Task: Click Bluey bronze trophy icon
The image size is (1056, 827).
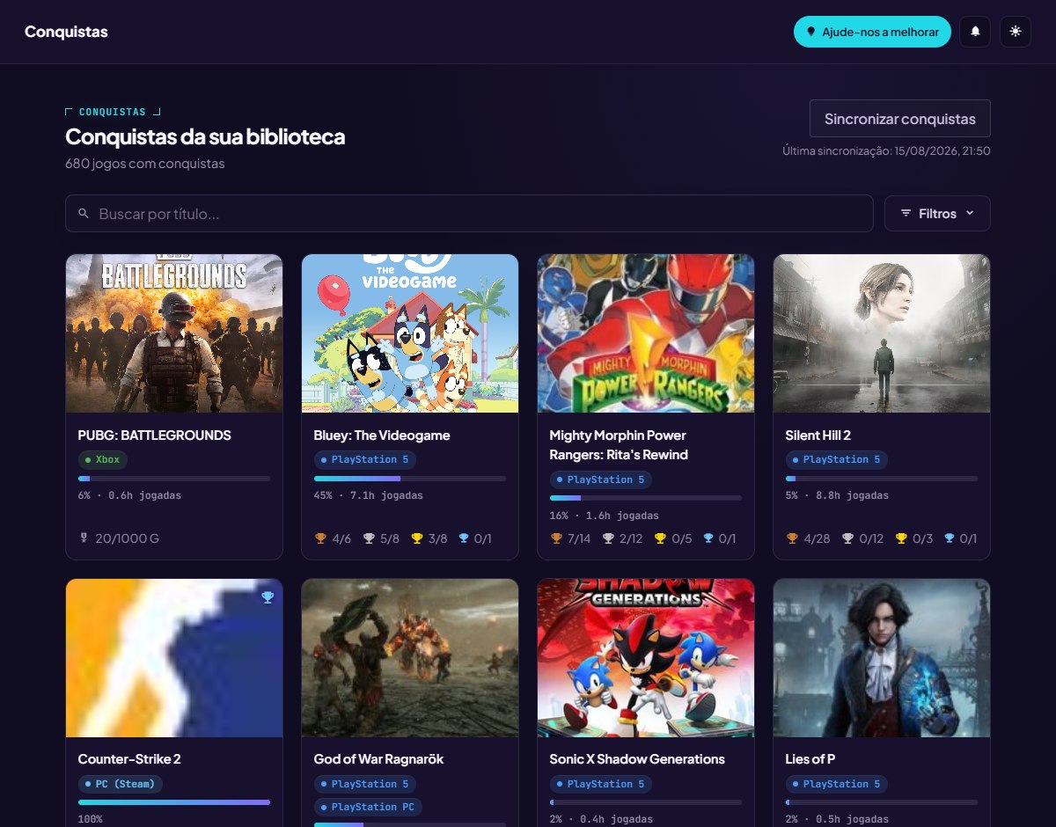Action: pyautogui.click(x=320, y=538)
